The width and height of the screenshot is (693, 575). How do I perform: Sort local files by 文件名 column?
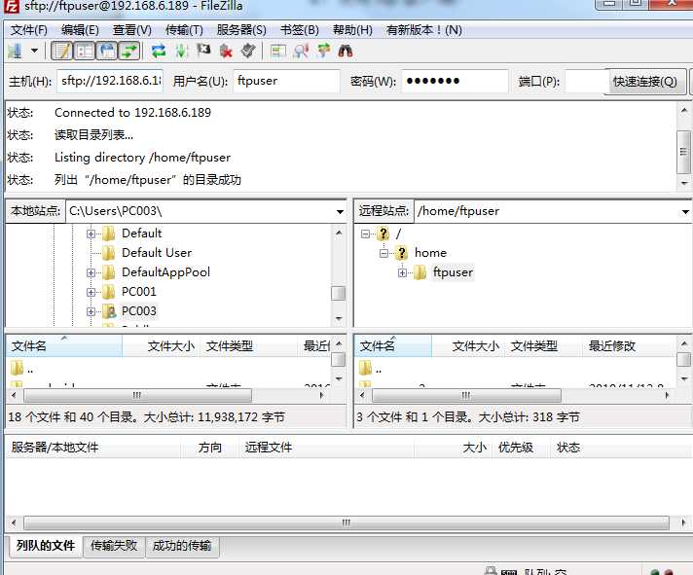click(64, 345)
